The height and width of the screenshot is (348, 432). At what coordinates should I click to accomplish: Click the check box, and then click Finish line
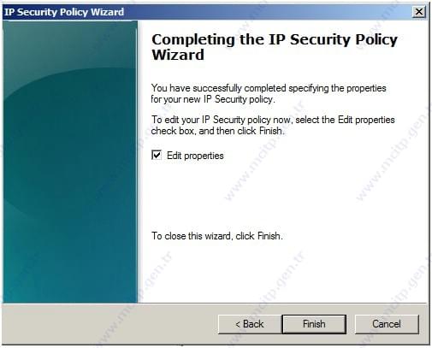point(217,131)
